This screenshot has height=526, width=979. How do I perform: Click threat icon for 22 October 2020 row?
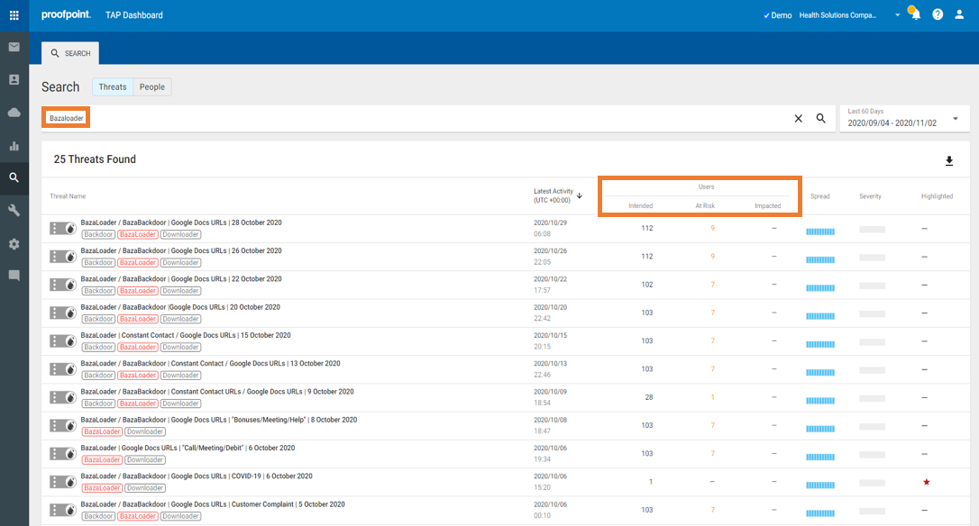pos(62,285)
